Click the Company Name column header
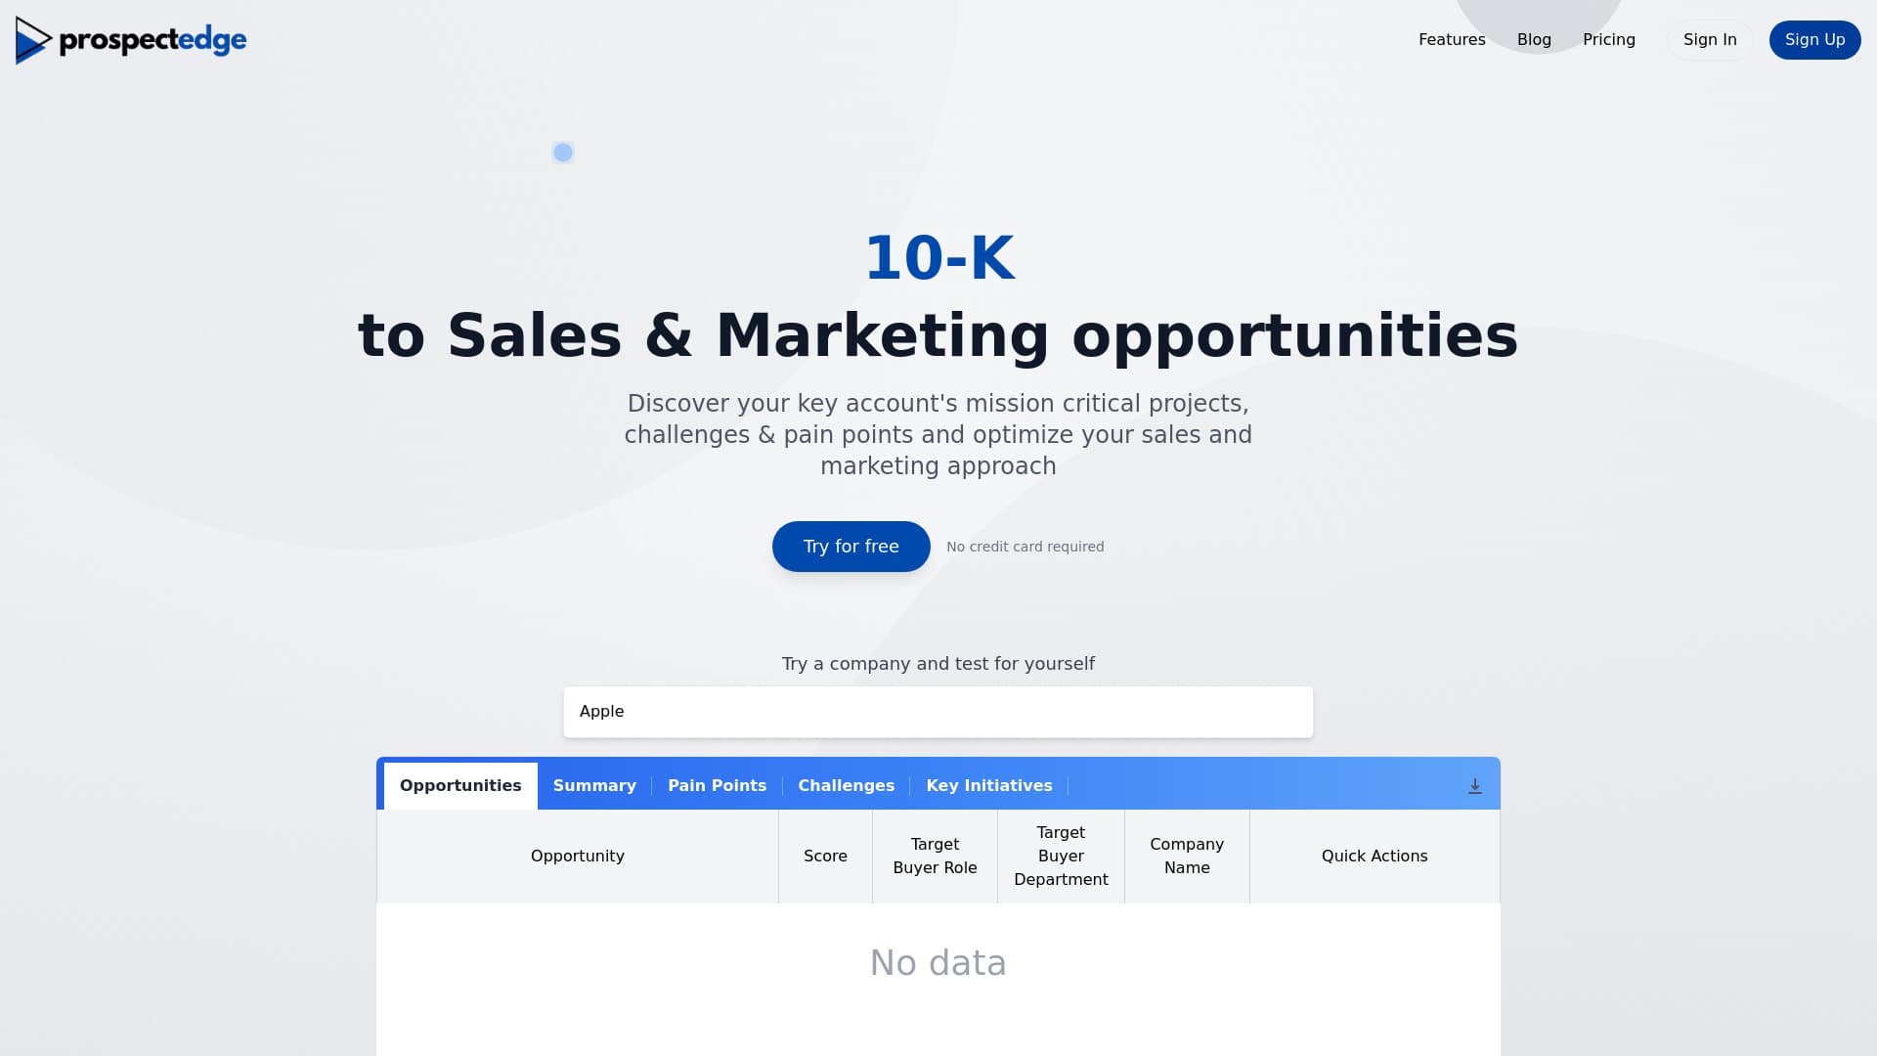 (x=1187, y=857)
